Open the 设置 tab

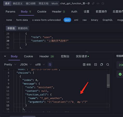(86, 11)
